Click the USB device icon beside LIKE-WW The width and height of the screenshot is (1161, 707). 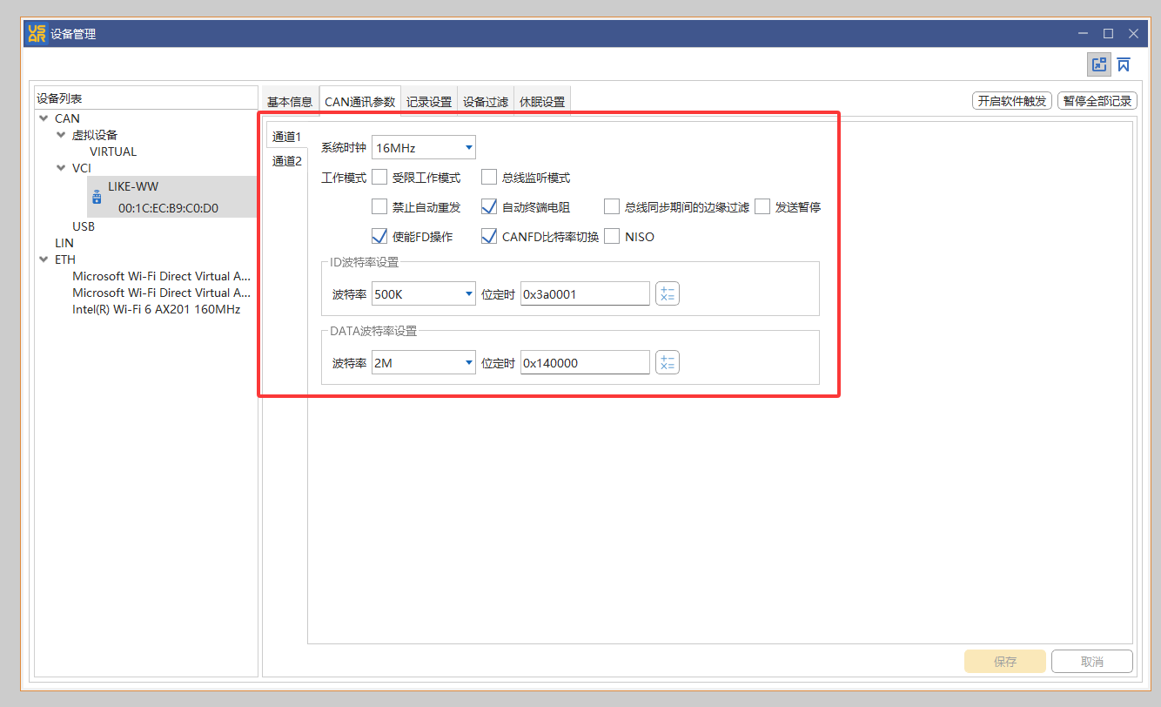coord(97,197)
